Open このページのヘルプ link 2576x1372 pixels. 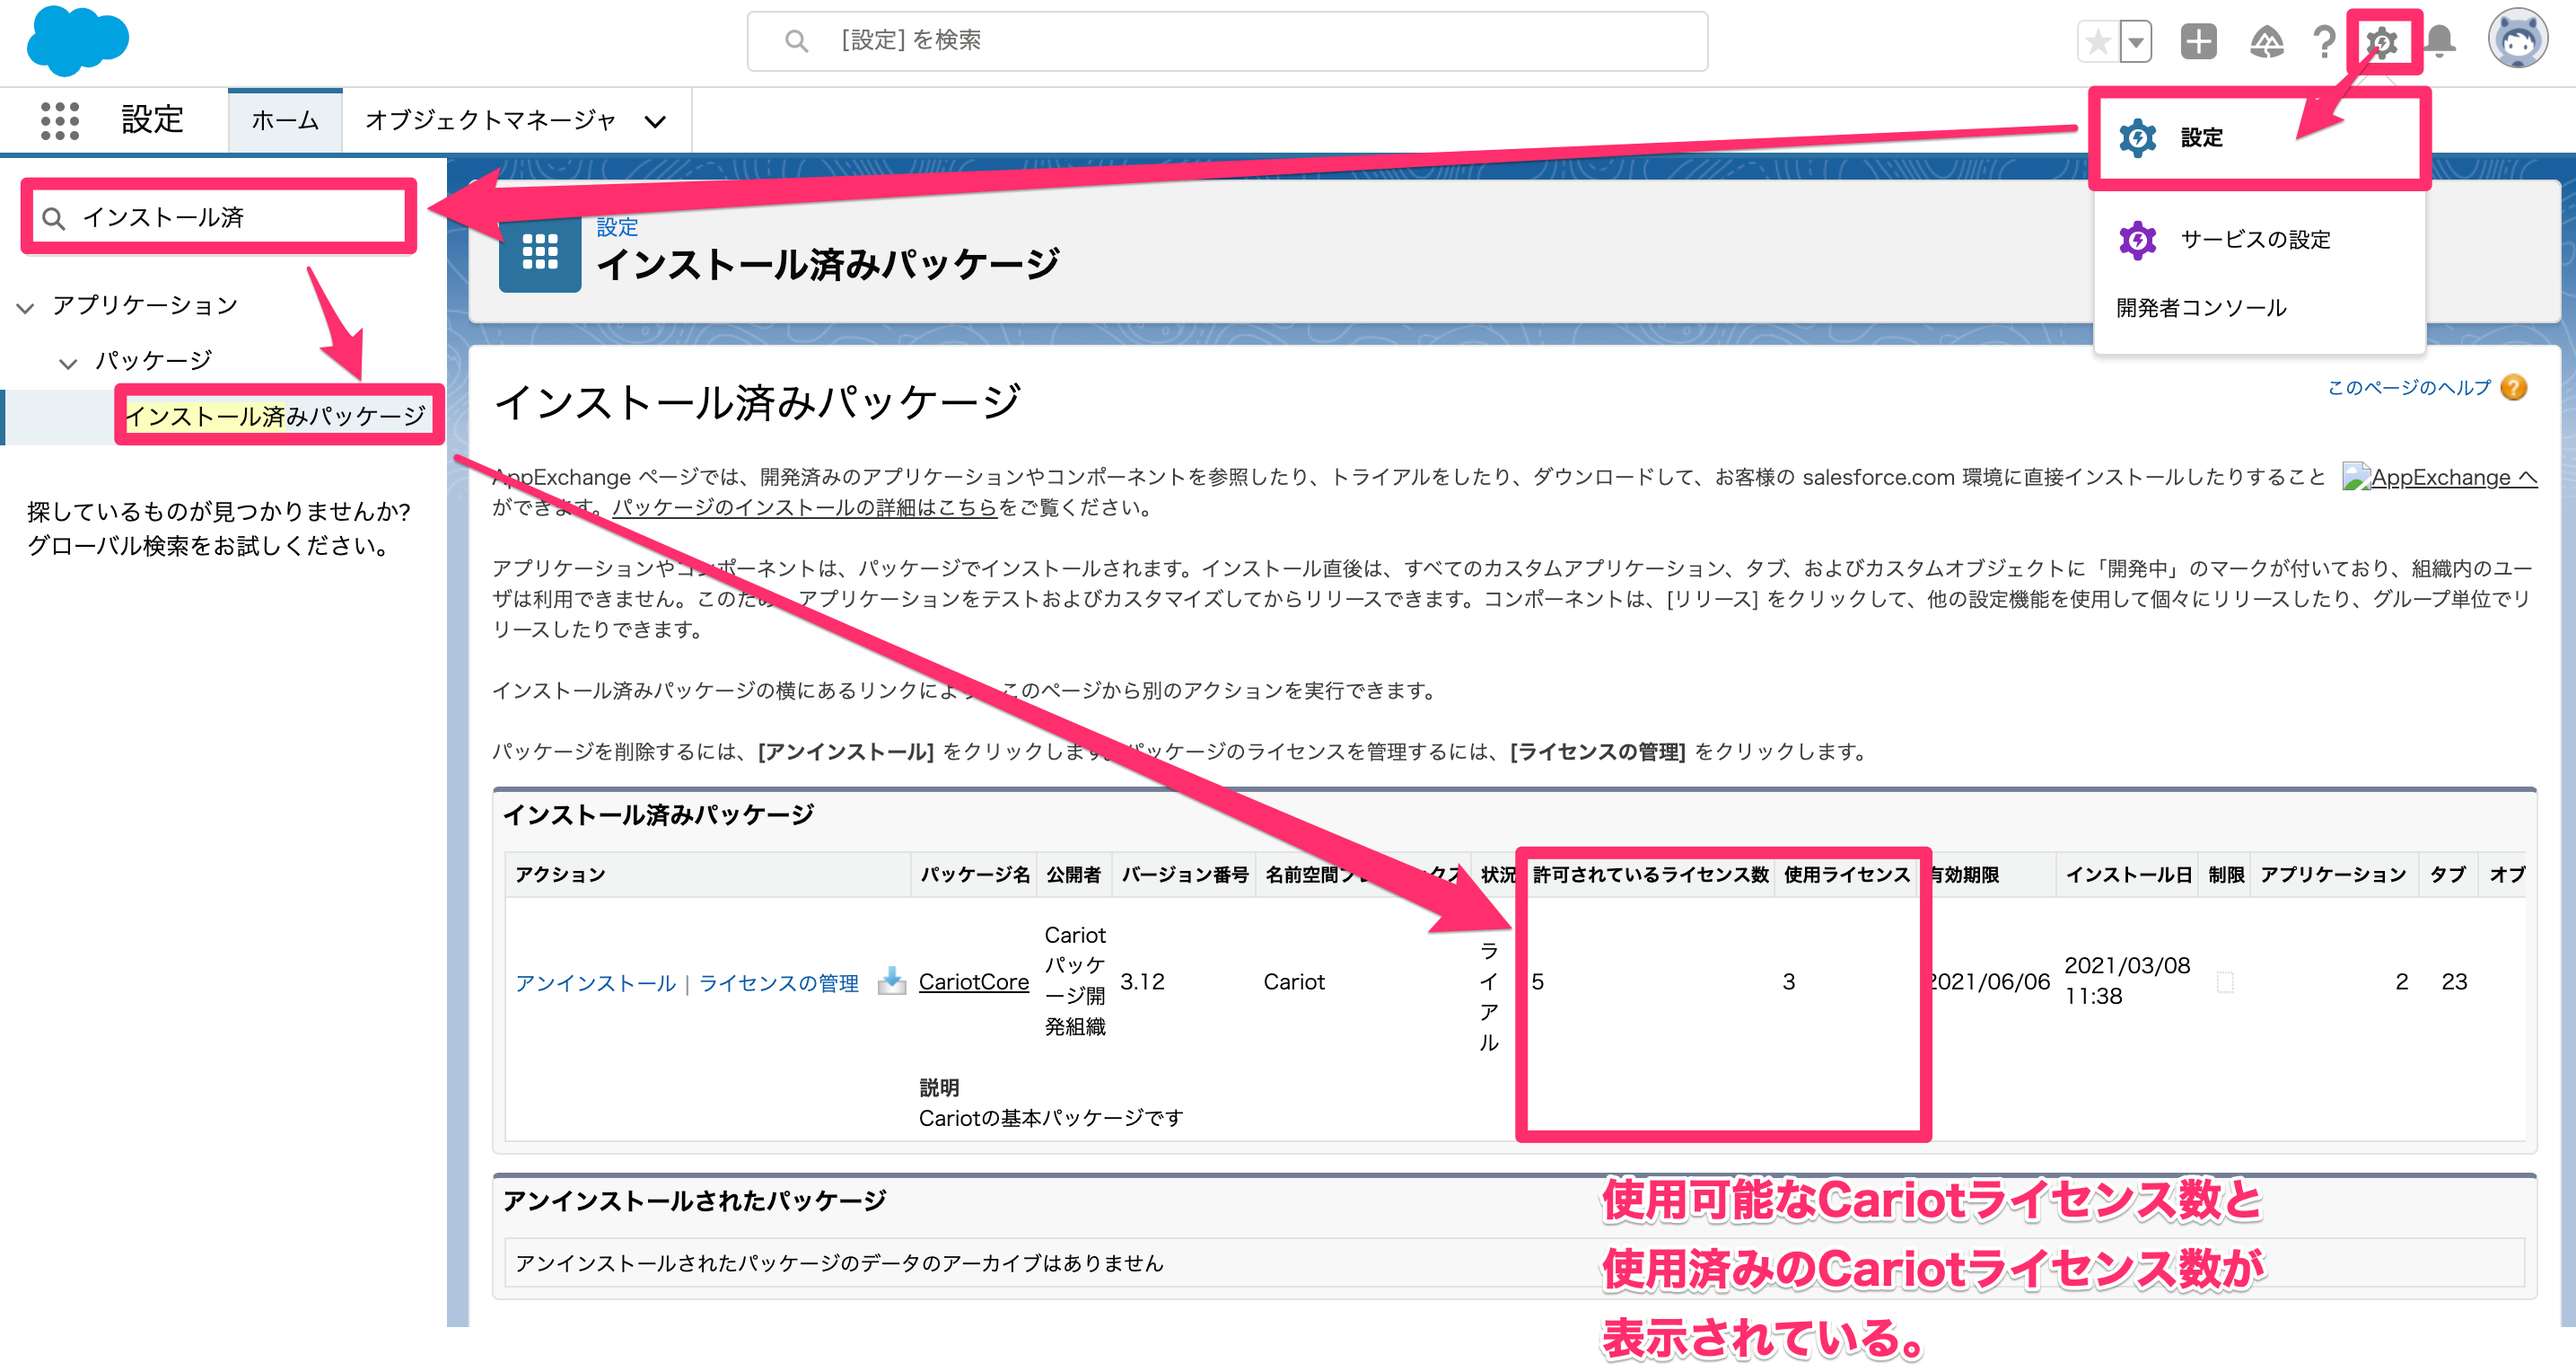pyautogui.click(x=2408, y=388)
